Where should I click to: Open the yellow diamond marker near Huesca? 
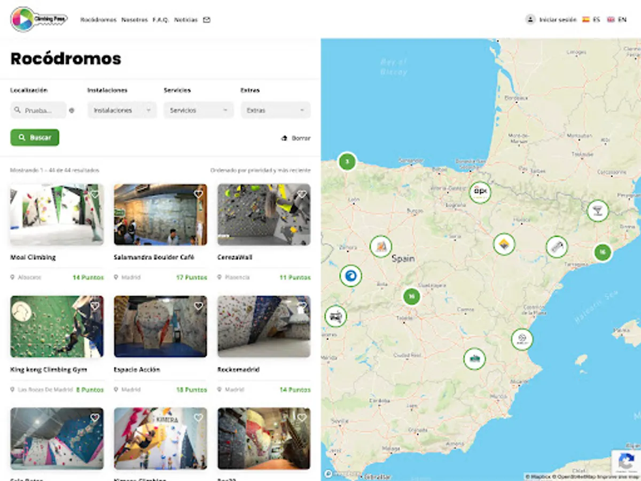(504, 244)
